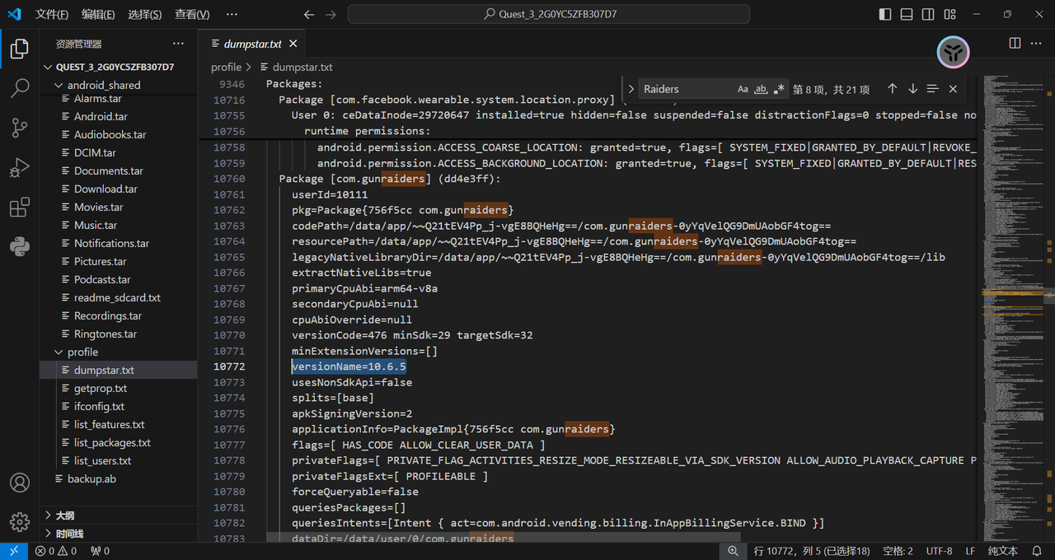Click the minimap scrollbar slider
This screenshot has height=560, width=1055.
tap(1049, 296)
